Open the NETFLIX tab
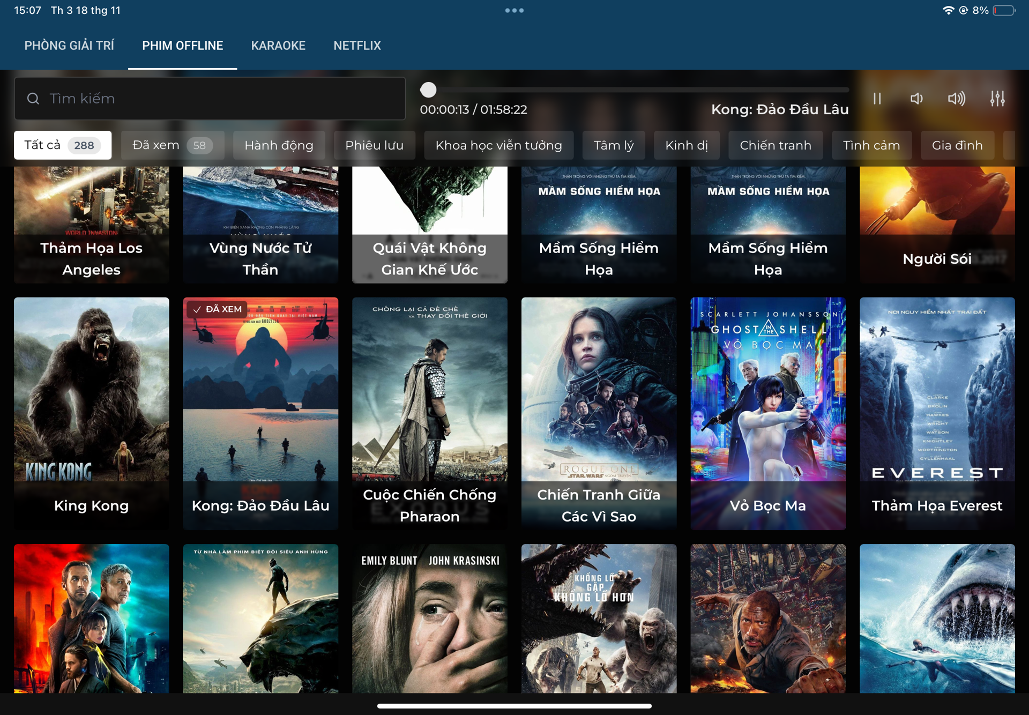Image resolution: width=1029 pixels, height=715 pixels. click(x=357, y=46)
